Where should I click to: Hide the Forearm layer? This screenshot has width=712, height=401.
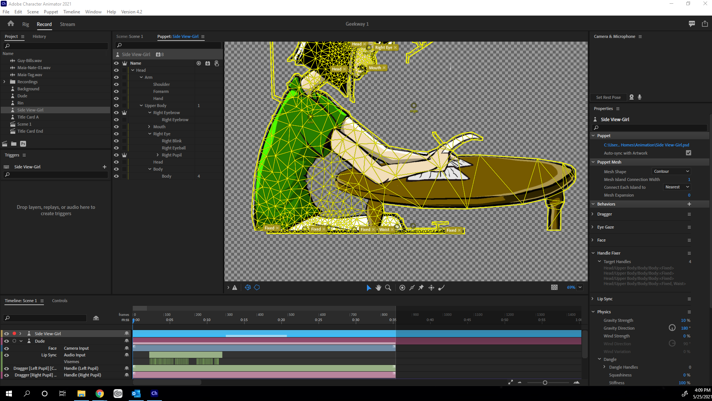(116, 91)
